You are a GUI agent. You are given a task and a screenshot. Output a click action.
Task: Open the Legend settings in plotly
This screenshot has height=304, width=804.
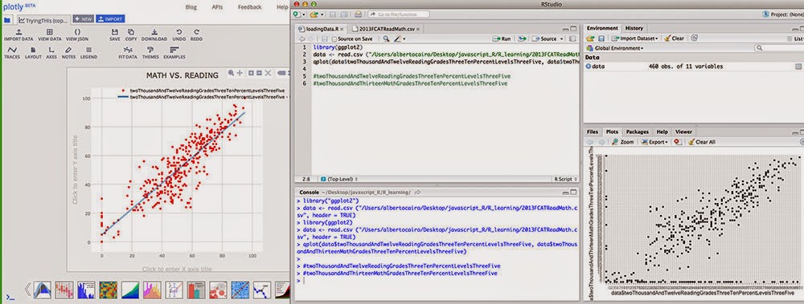coord(88,53)
